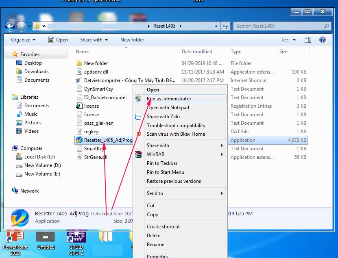Click the Favorites star icon
The image size is (338, 258).
(x=15, y=54)
